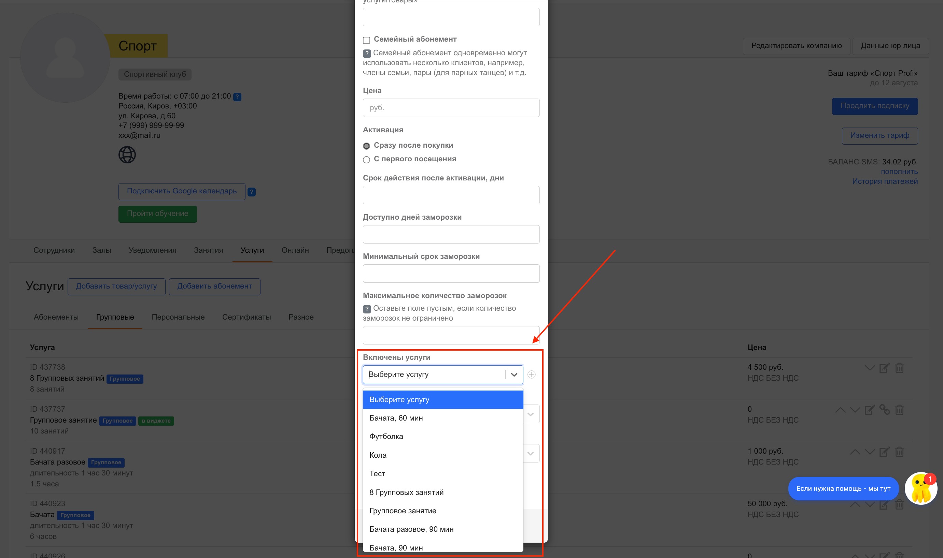Click the globe website icon
The width and height of the screenshot is (943, 558).
(x=127, y=155)
